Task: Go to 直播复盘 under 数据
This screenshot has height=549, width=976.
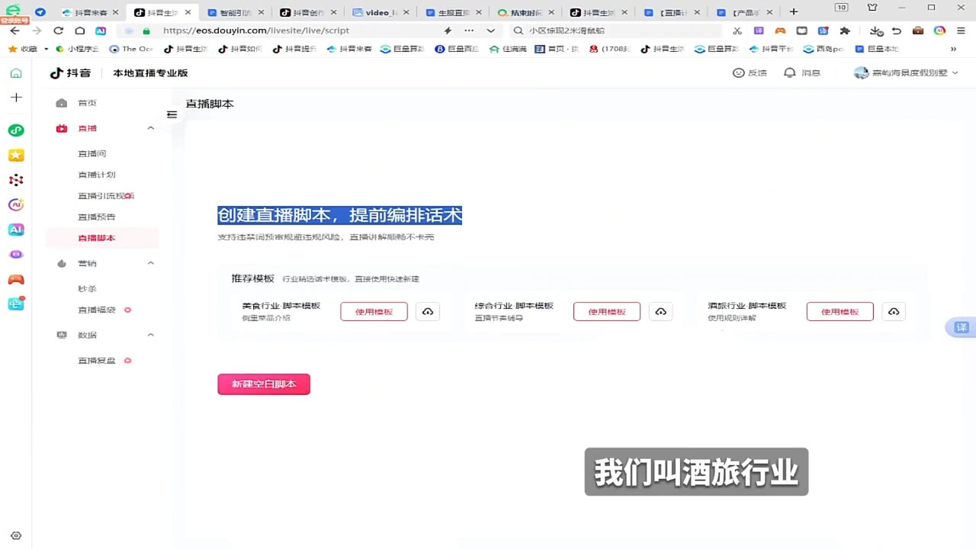Action: click(x=97, y=360)
